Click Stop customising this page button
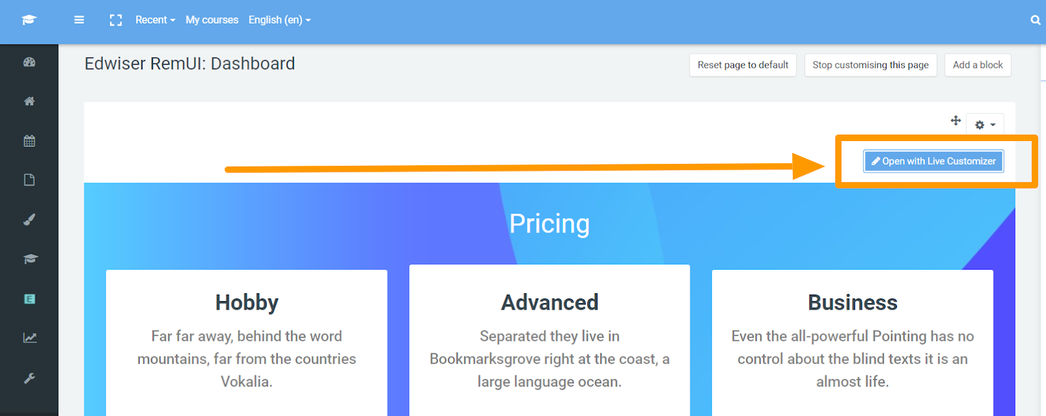This screenshot has height=416, width=1046. pos(871,65)
